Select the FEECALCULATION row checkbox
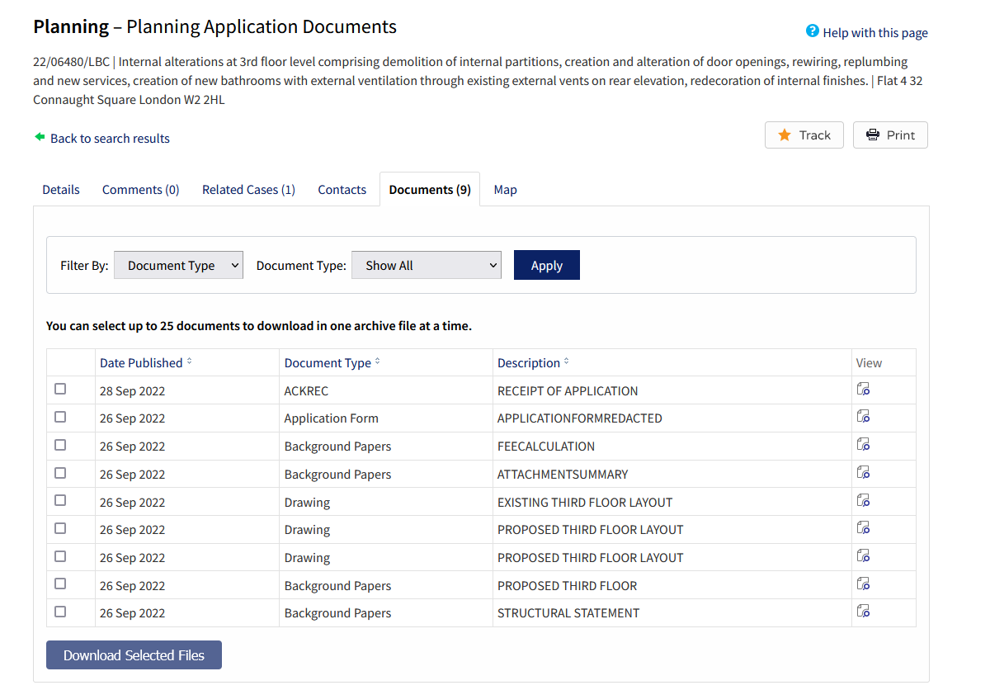 click(60, 445)
